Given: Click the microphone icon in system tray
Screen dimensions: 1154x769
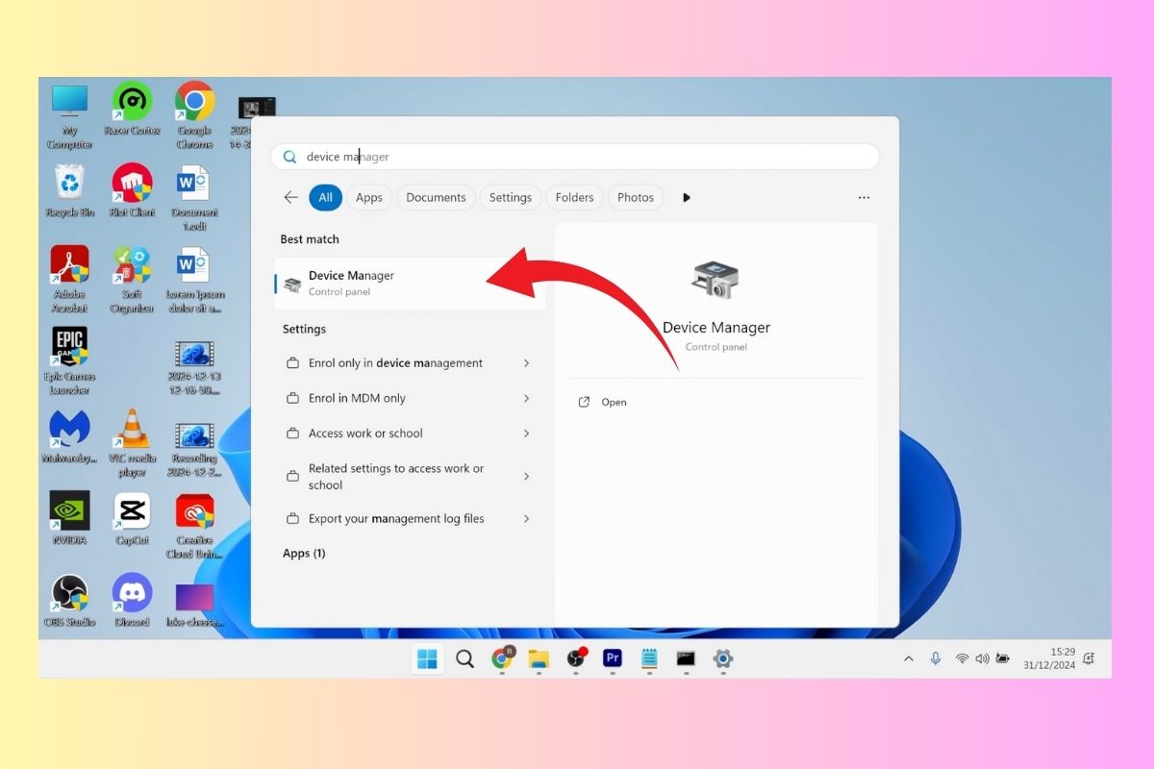Looking at the screenshot, I should click(x=935, y=658).
